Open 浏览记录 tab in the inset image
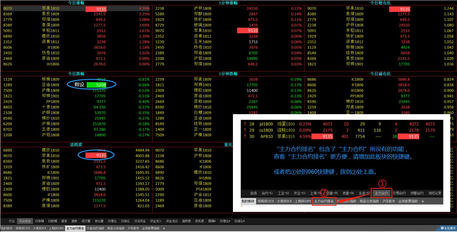457x232 pixels. coord(434,193)
